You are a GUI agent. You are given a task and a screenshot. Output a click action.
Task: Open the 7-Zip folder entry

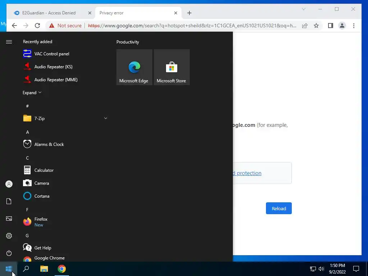[x=65, y=118]
